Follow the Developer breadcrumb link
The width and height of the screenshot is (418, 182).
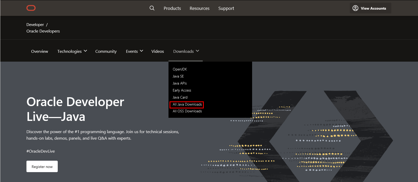point(35,25)
